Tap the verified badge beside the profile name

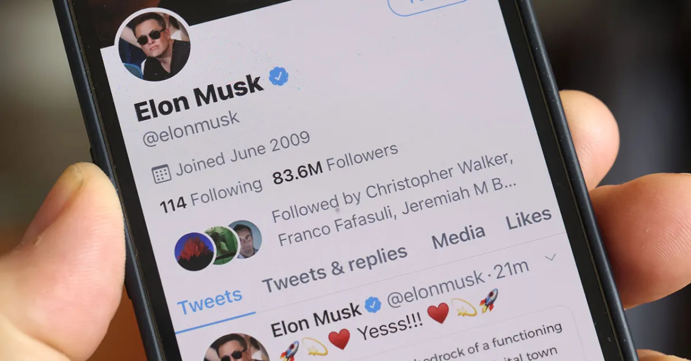coord(279,76)
